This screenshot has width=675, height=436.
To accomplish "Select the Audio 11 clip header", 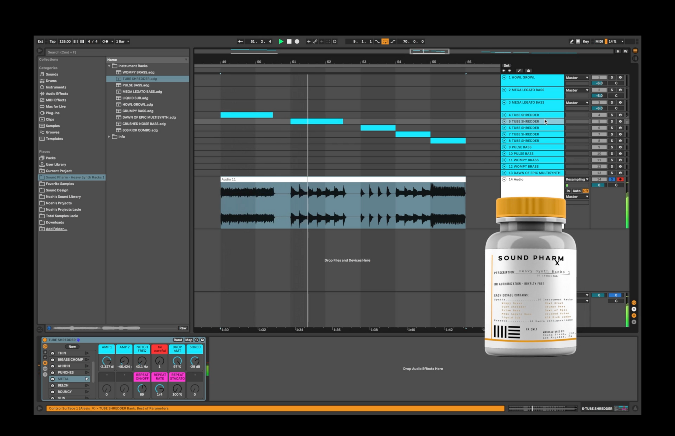I will click(x=343, y=179).
